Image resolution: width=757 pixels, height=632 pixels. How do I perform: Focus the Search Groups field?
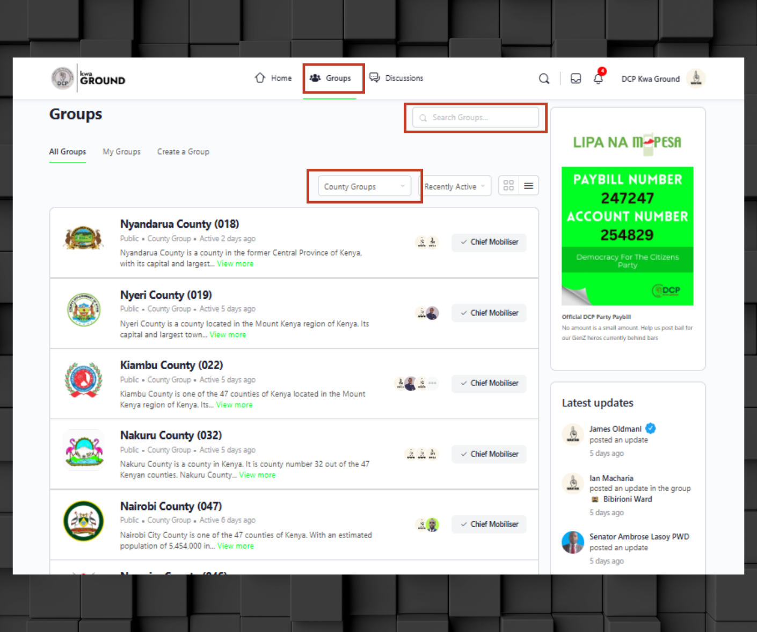pos(476,117)
